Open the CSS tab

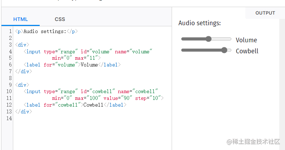click(60, 19)
